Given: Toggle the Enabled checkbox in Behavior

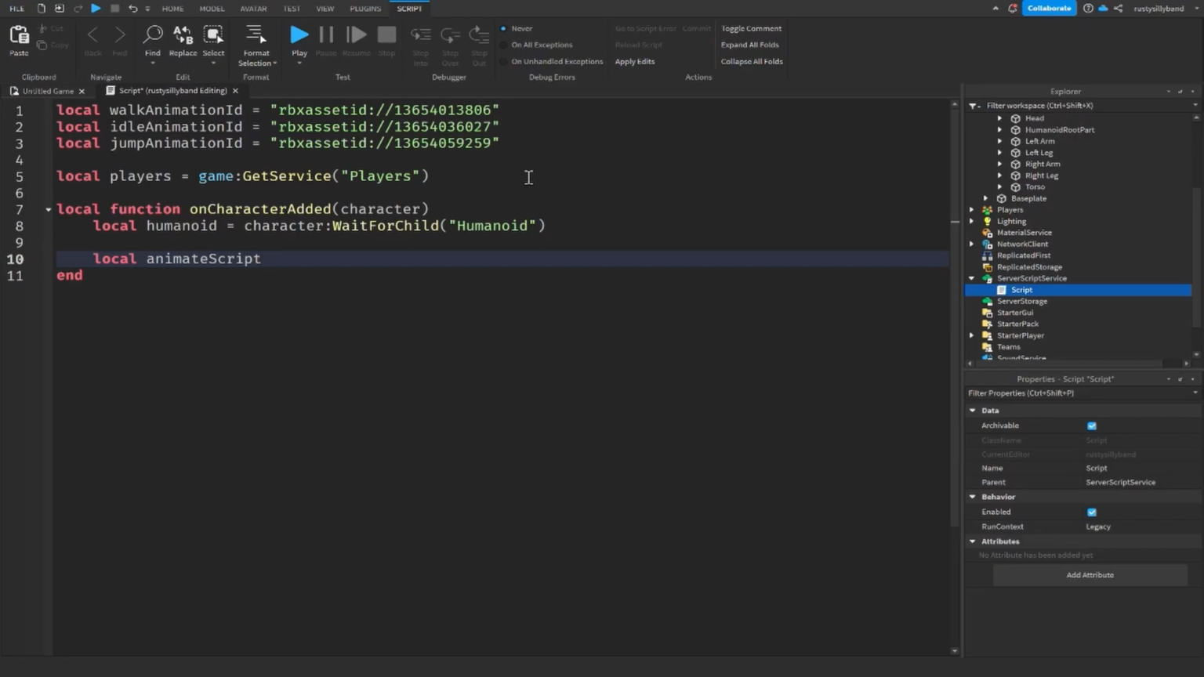Looking at the screenshot, I should [1092, 512].
